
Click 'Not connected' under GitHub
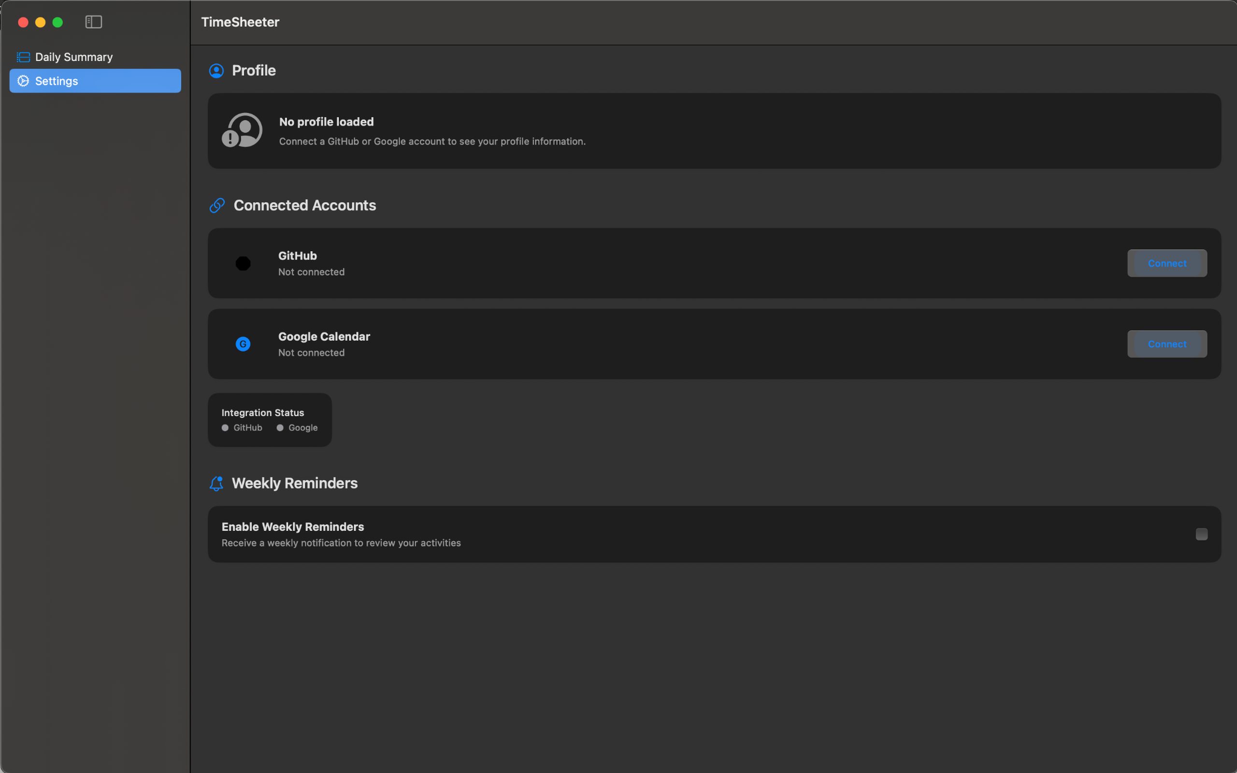point(311,272)
